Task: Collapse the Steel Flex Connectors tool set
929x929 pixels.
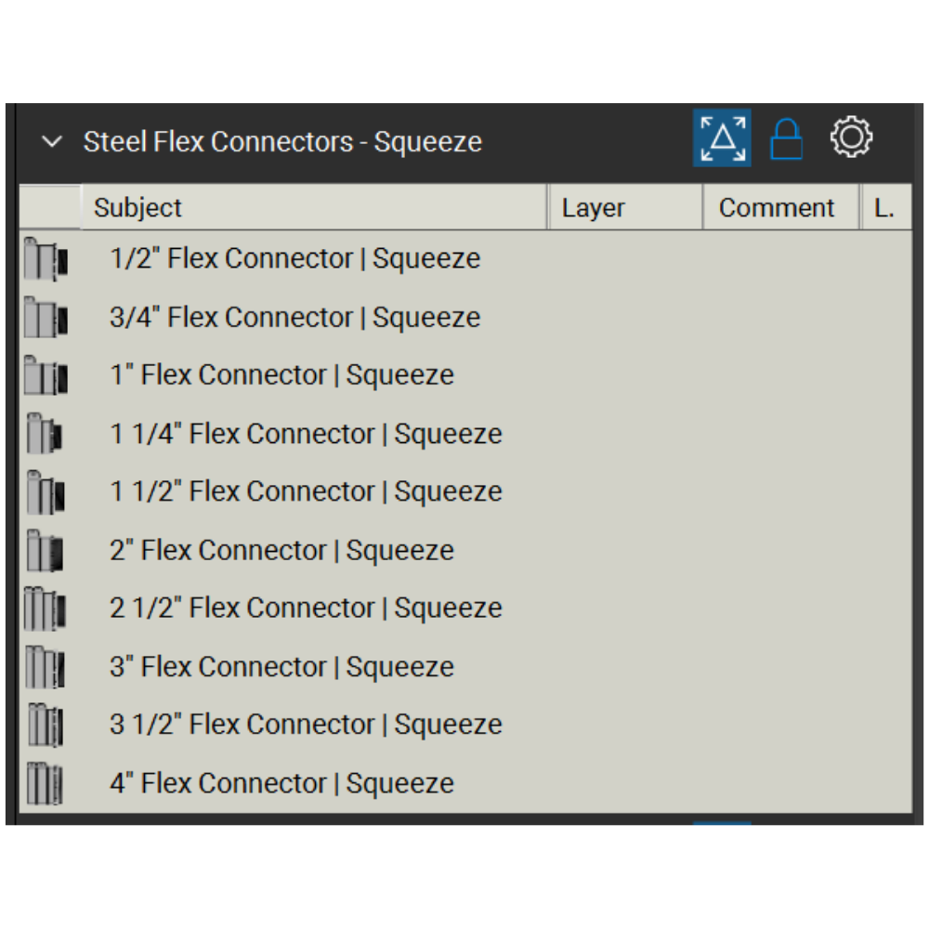Action: tap(52, 142)
